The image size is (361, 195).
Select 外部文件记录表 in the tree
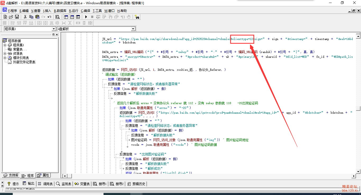pos(24,62)
